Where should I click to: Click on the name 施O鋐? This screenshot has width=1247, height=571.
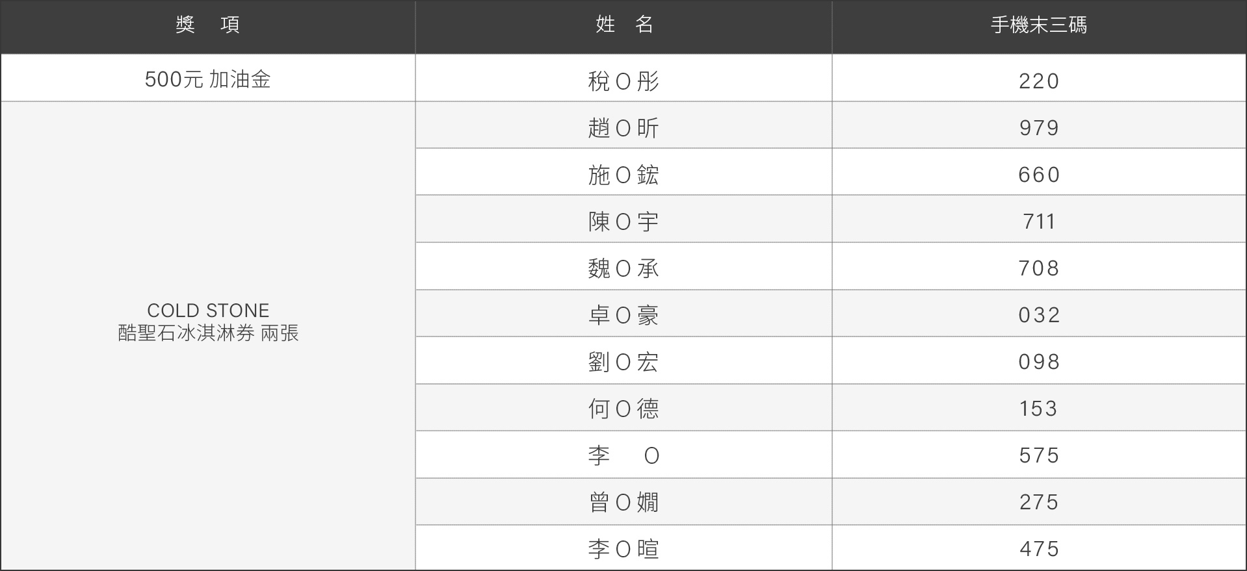click(623, 175)
